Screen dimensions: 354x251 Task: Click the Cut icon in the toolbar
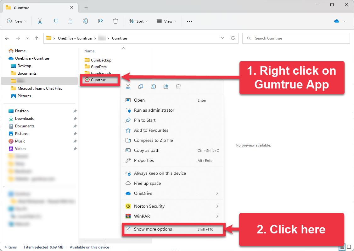[x=40, y=21]
